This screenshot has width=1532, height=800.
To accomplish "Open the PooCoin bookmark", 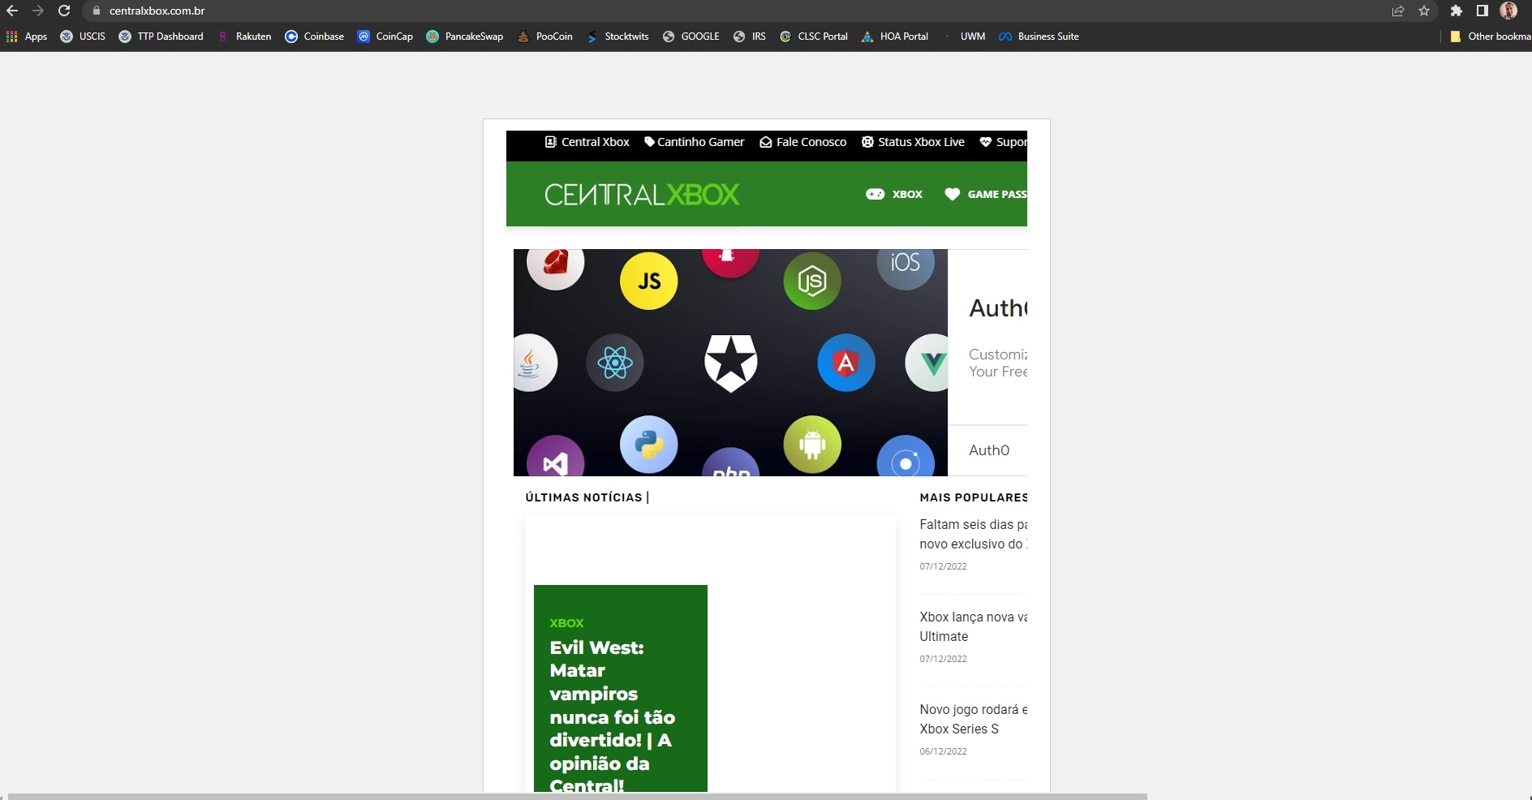I will (x=545, y=37).
